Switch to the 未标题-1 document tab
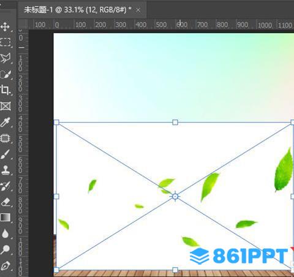294x277 pixels. pyautogui.click(x=78, y=10)
